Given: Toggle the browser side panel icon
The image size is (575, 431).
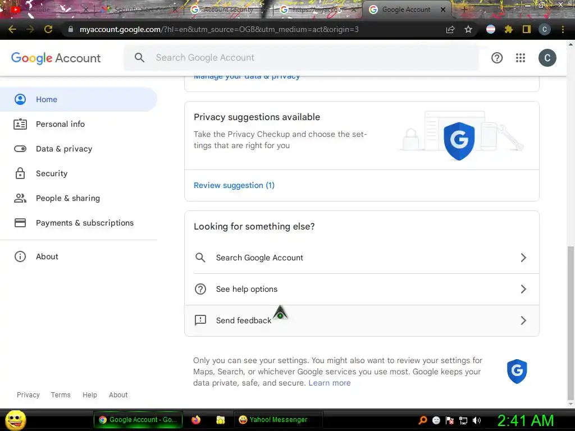Looking at the screenshot, I should [526, 29].
